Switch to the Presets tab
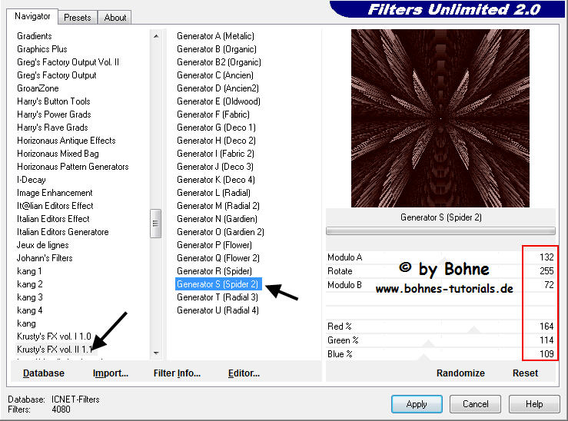Image resolution: width=568 pixels, height=421 pixels. click(x=78, y=17)
